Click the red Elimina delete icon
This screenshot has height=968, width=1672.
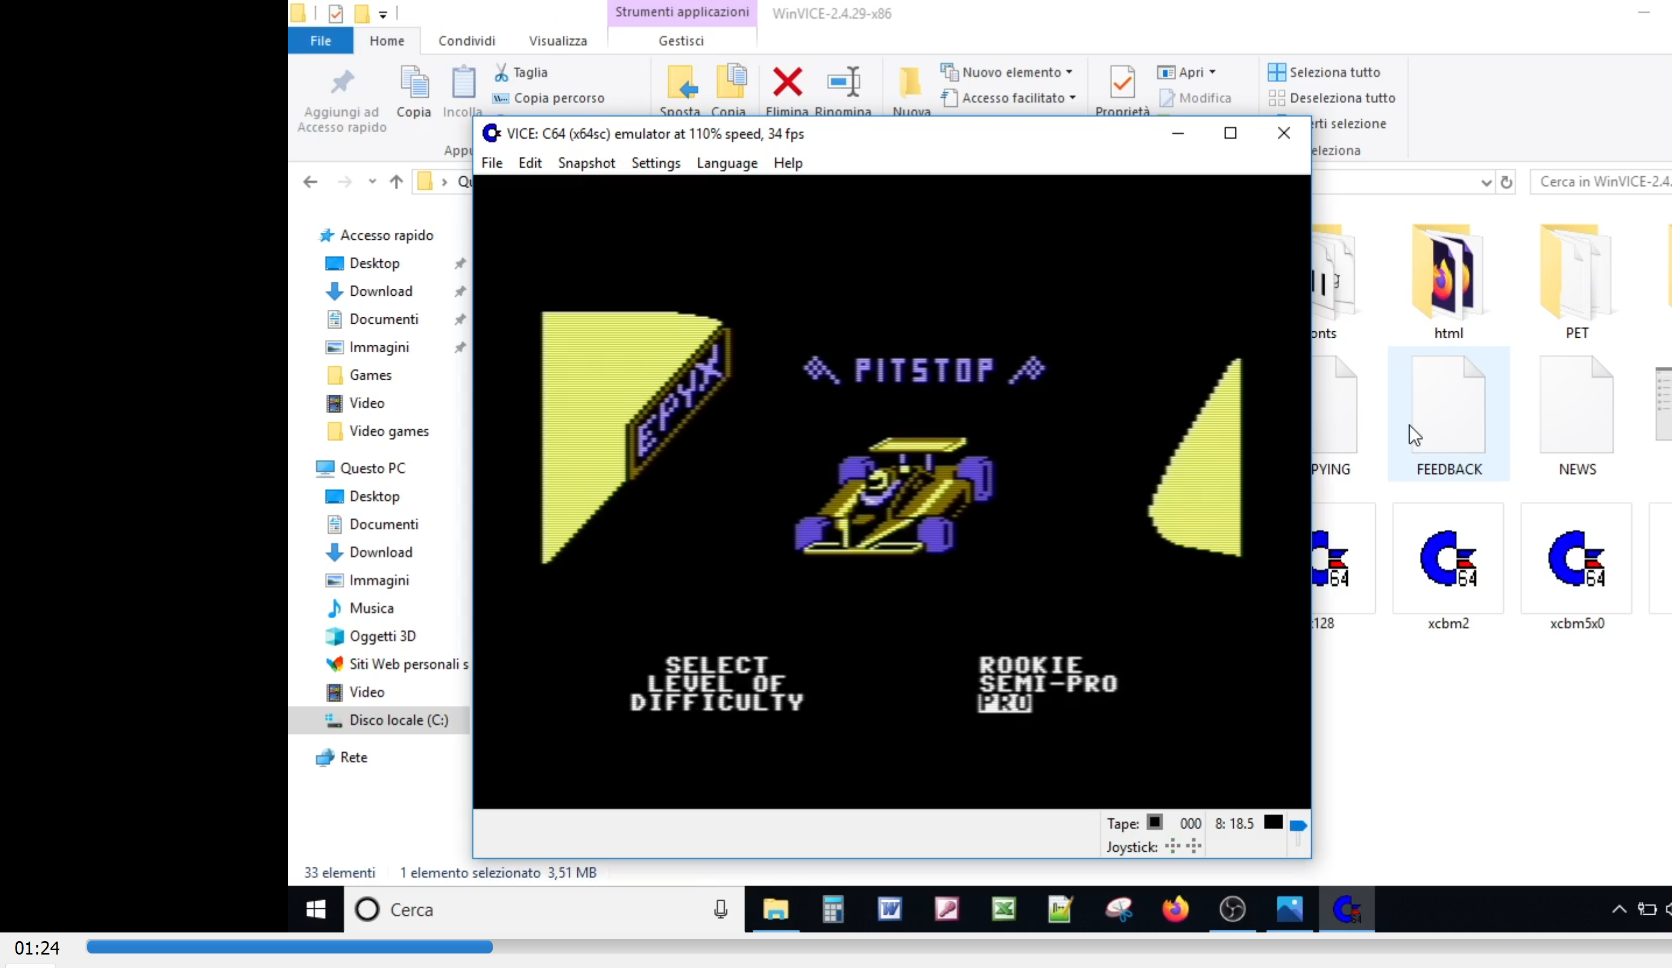[787, 83]
